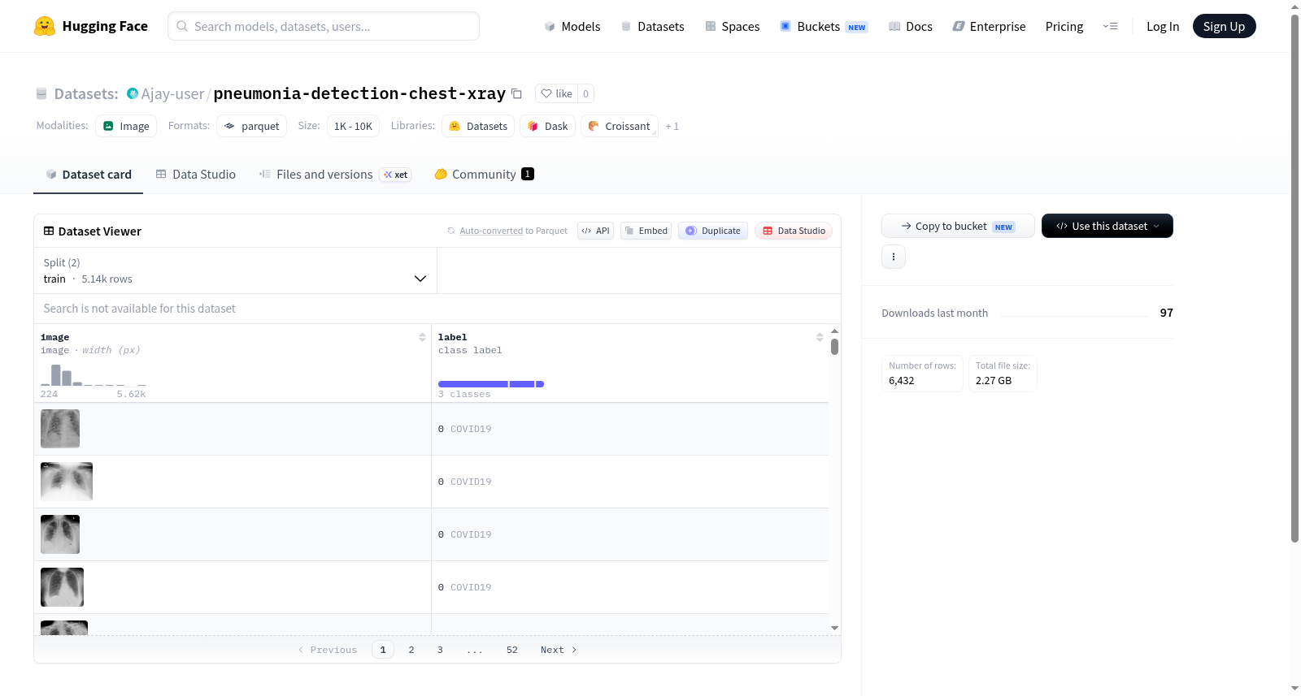Open Models from the top navigation
Viewport: 1301px width, 696px height.
tap(572, 26)
